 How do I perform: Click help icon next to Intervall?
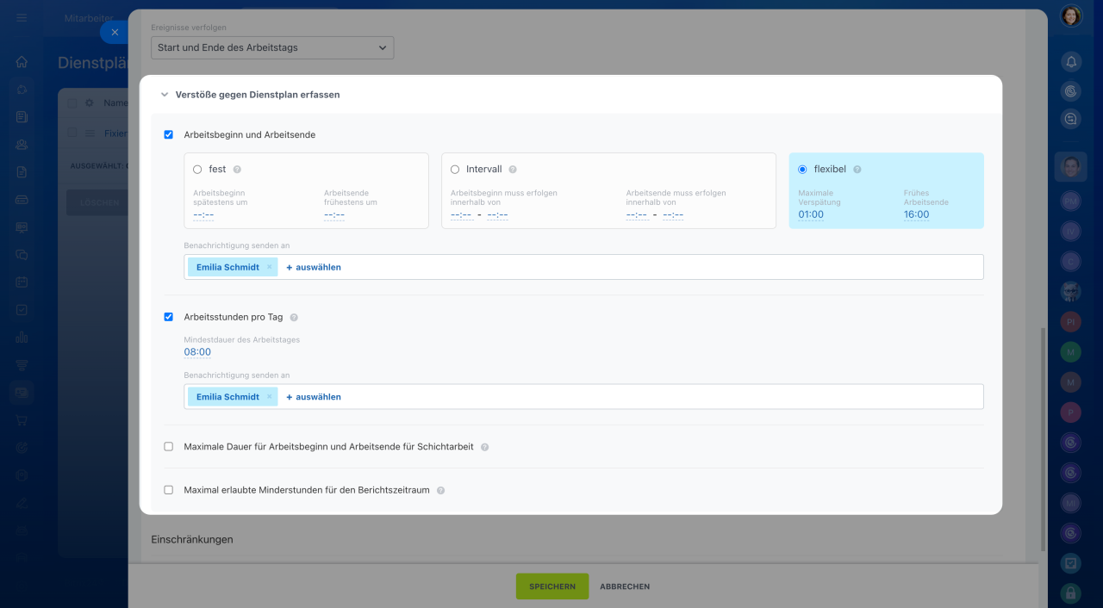(x=513, y=170)
